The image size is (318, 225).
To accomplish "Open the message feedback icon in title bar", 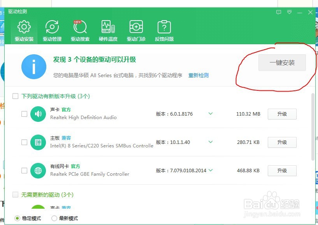I will click(278, 12).
